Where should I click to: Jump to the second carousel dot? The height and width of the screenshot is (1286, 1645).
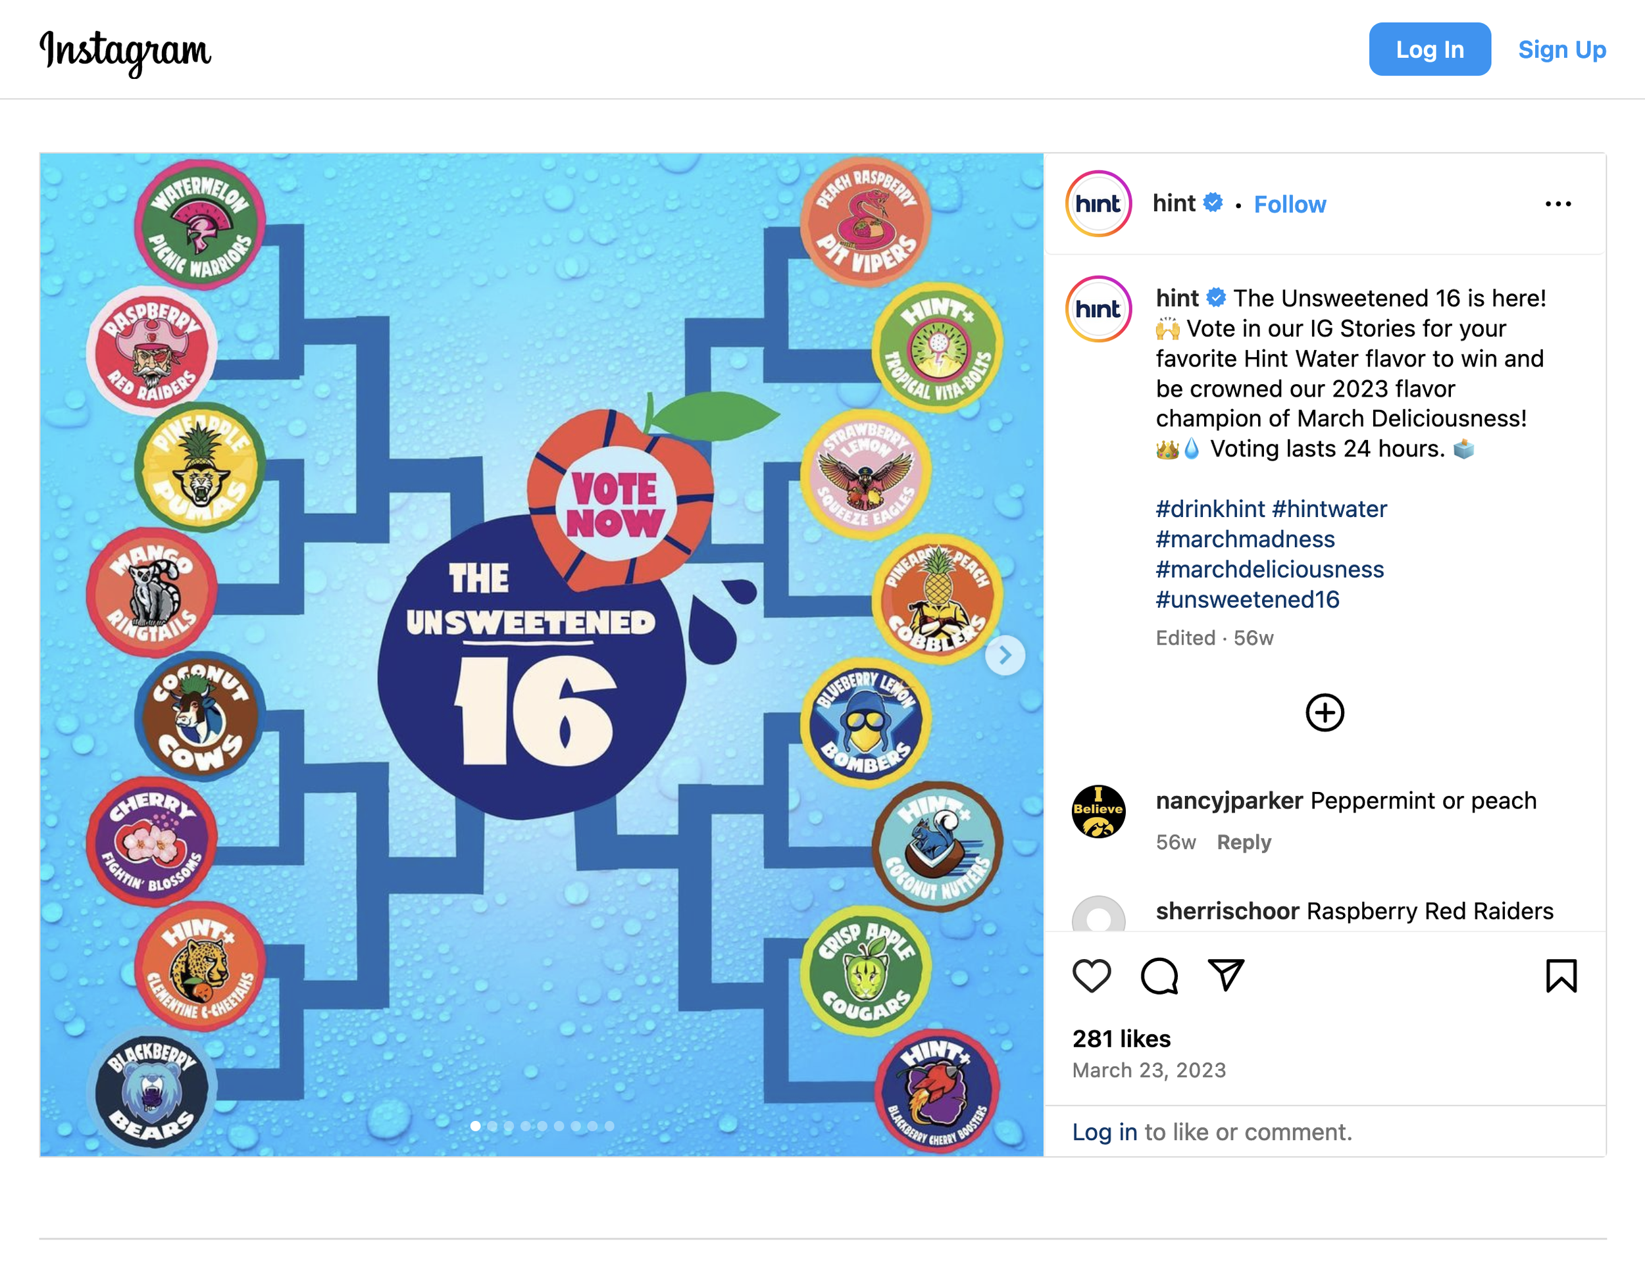[492, 1125]
